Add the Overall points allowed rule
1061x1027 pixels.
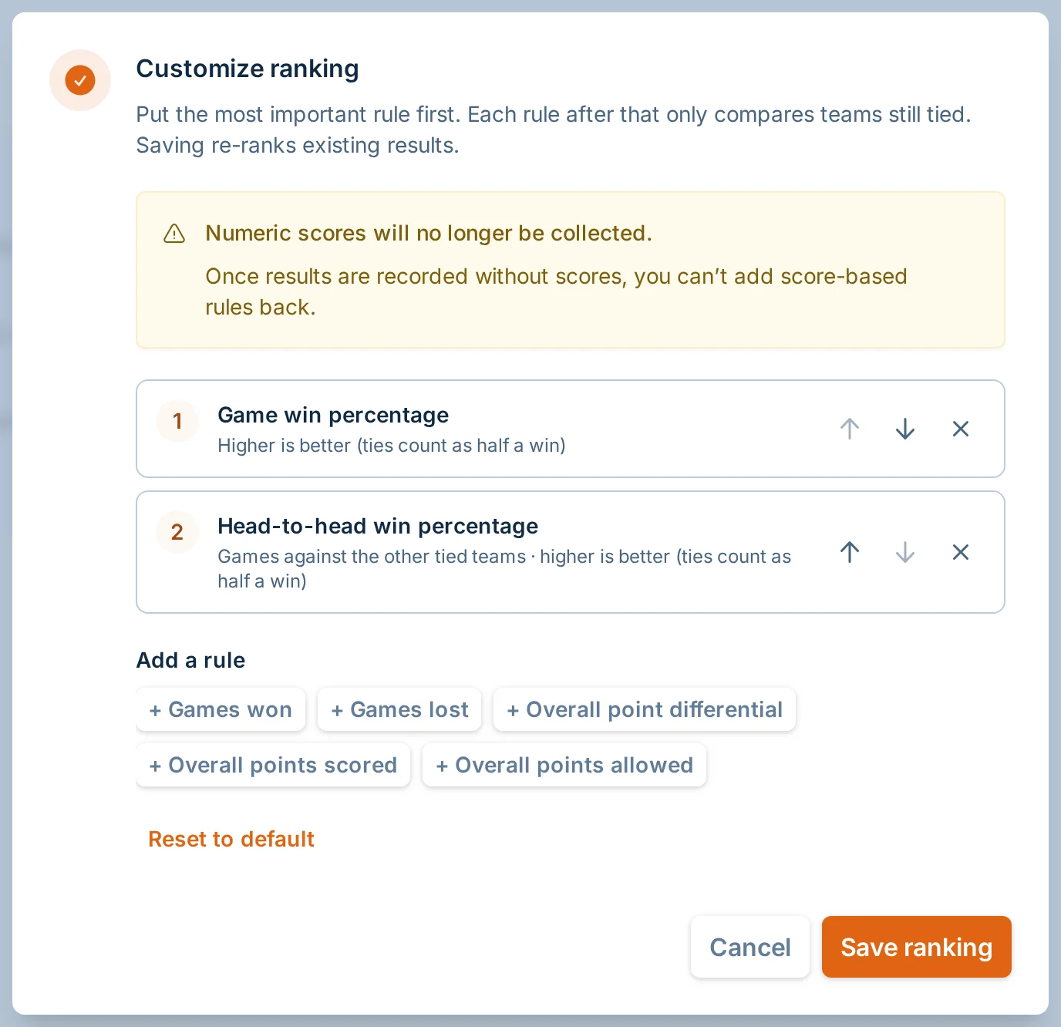564,765
